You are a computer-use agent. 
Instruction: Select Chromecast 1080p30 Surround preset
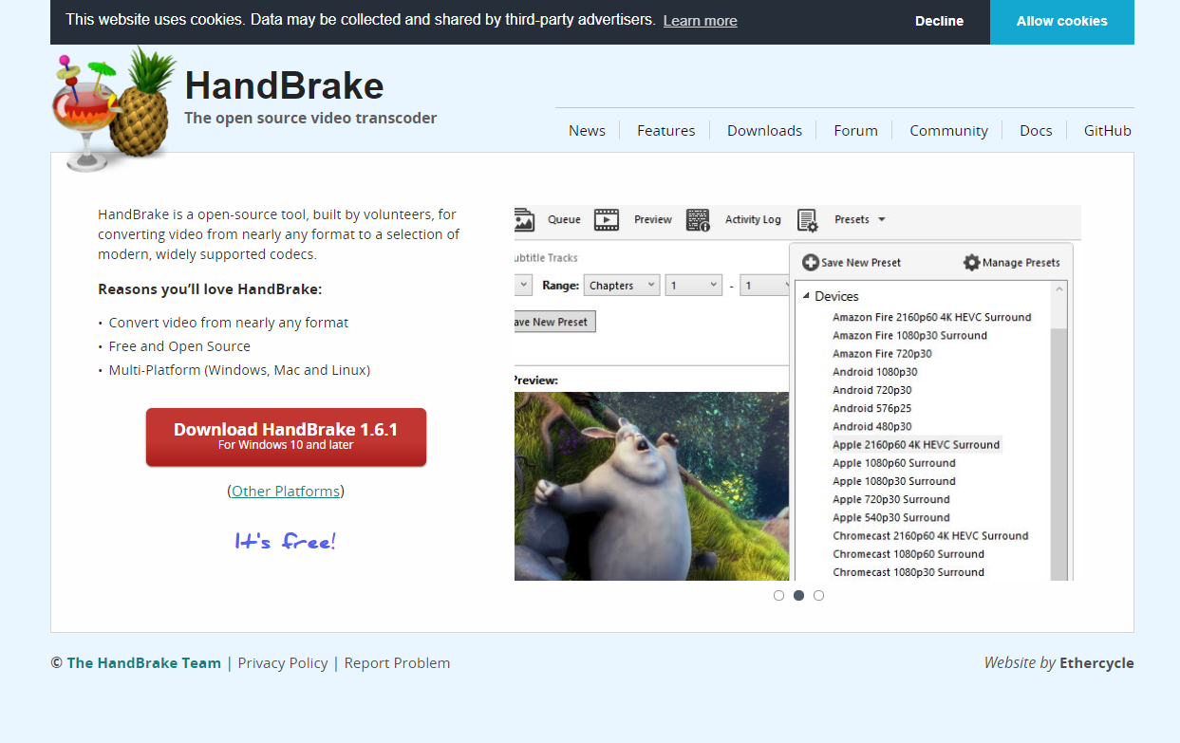pyautogui.click(x=908, y=572)
